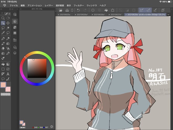Select the Frame border tool
This screenshot has height=130, width=173.
click(x=8, y=69)
